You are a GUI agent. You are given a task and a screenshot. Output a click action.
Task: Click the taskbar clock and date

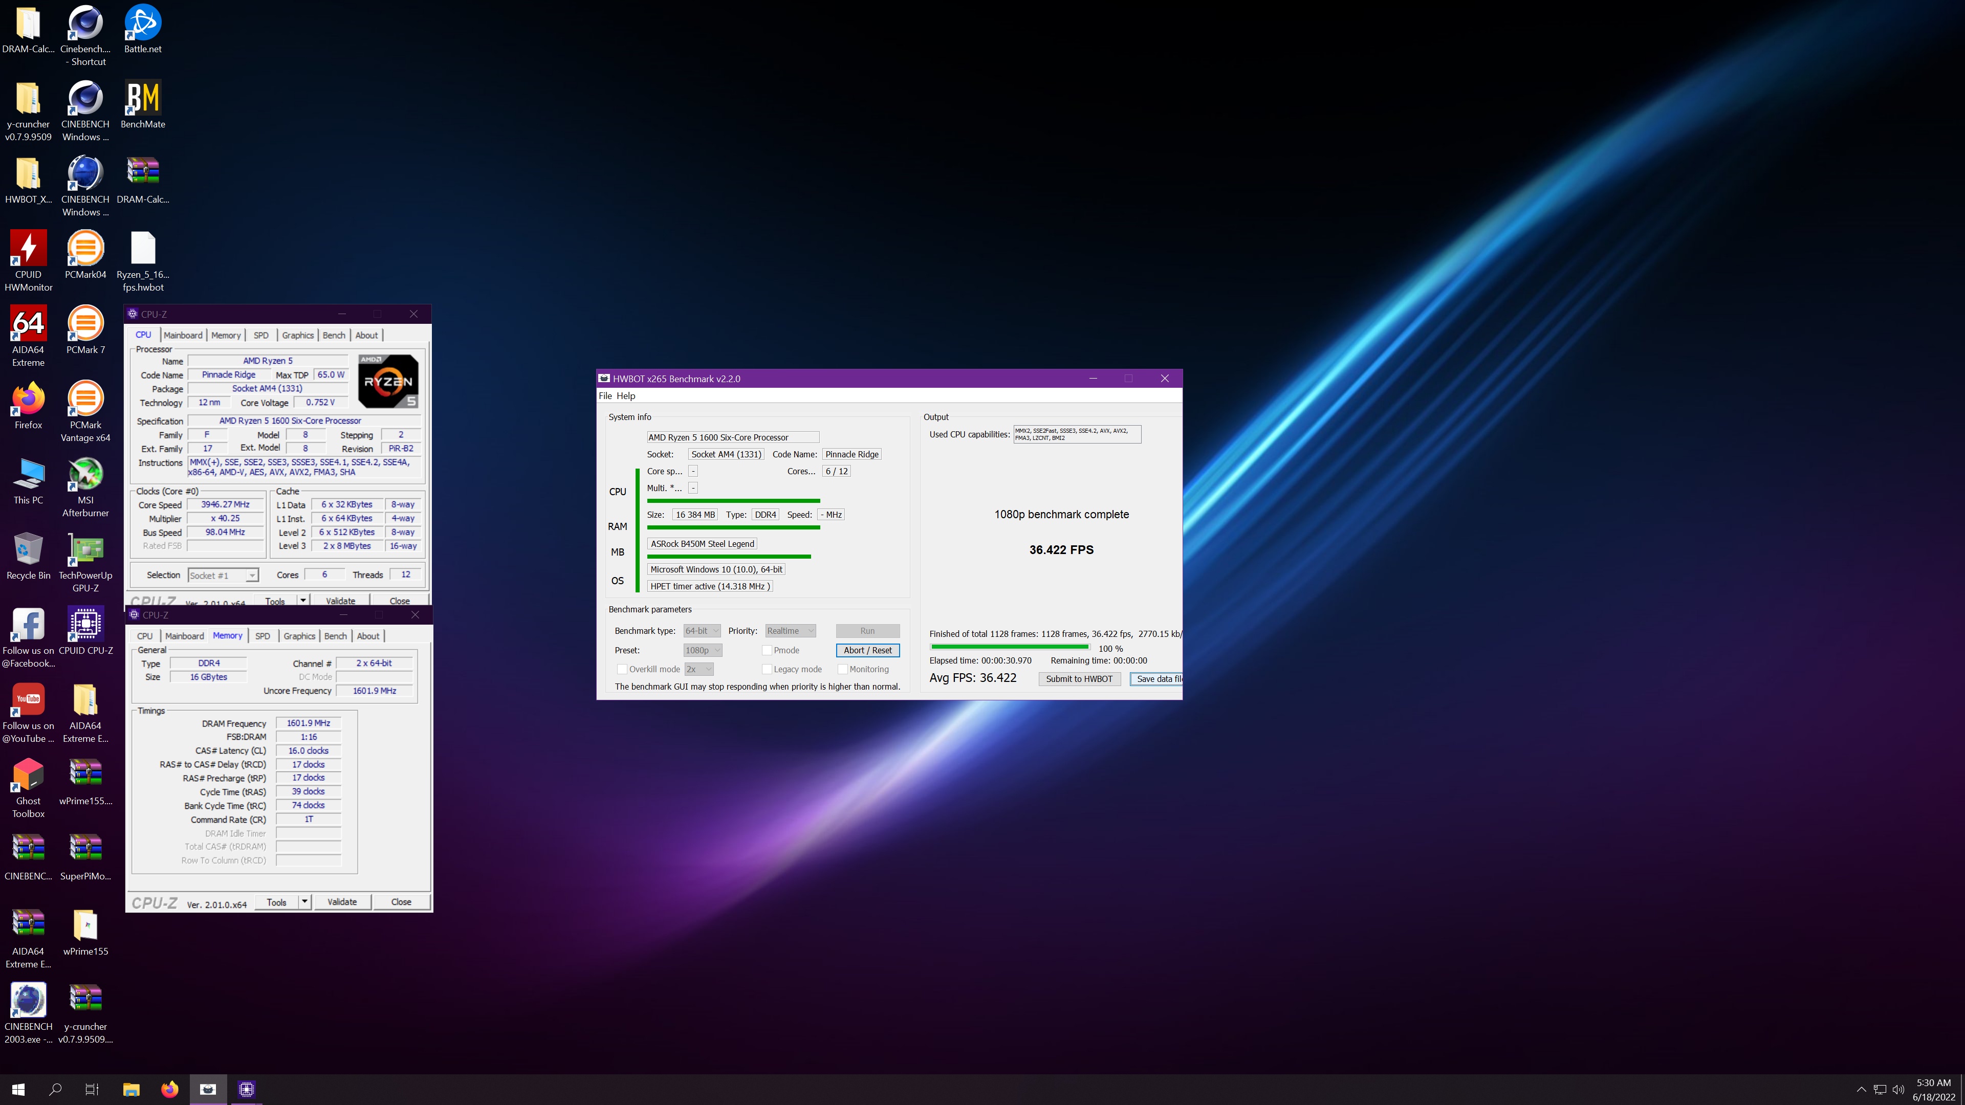tap(1933, 1090)
